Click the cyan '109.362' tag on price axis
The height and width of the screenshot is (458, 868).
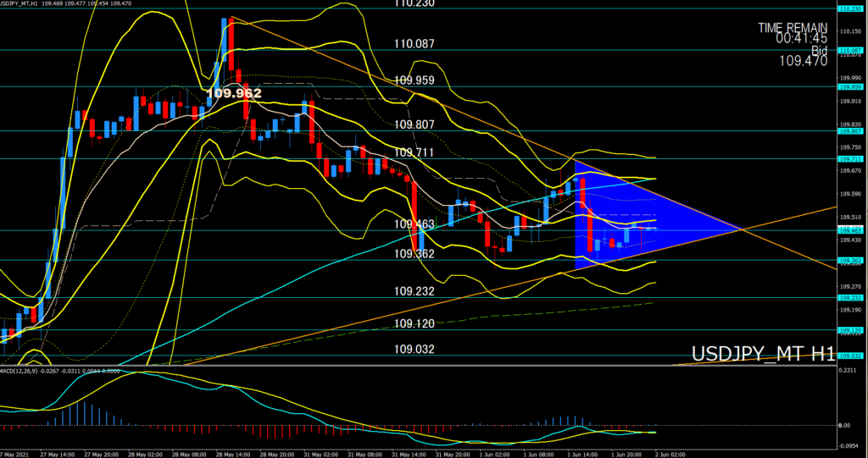click(851, 260)
